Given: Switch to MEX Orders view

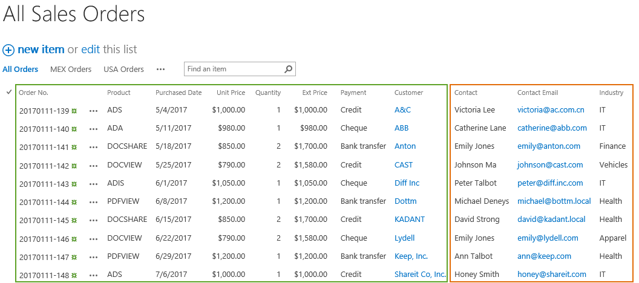Looking at the screenshot, I should pyautogui.click(x=71, y=69).
